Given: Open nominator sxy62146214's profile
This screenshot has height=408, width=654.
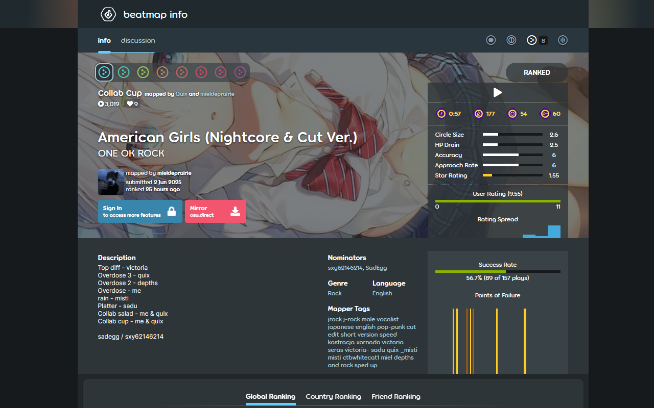Looking at the screenshot, I should click(x=345, y=268).
